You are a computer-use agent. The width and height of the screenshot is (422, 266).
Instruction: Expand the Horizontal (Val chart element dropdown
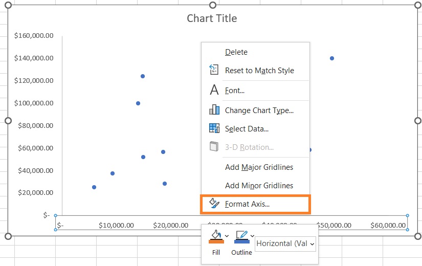[x=312, y=244]
